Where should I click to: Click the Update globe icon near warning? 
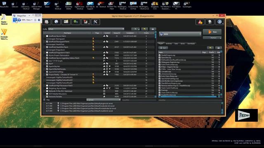tap(210, 22)
